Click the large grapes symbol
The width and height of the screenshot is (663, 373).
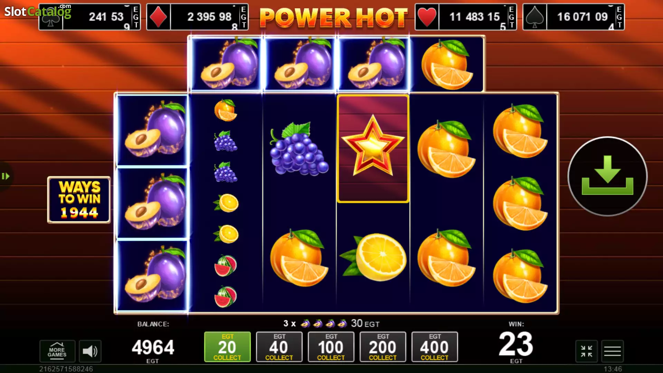point(299,149)
